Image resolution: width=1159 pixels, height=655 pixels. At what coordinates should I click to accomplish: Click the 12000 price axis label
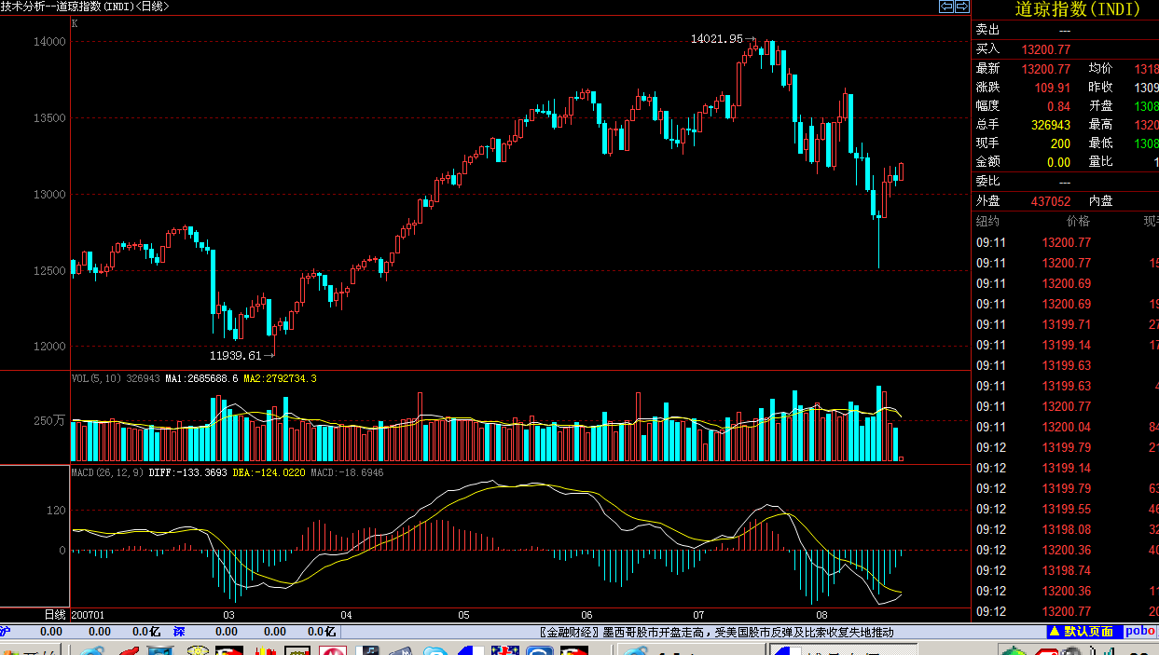(x=50, y=347)
